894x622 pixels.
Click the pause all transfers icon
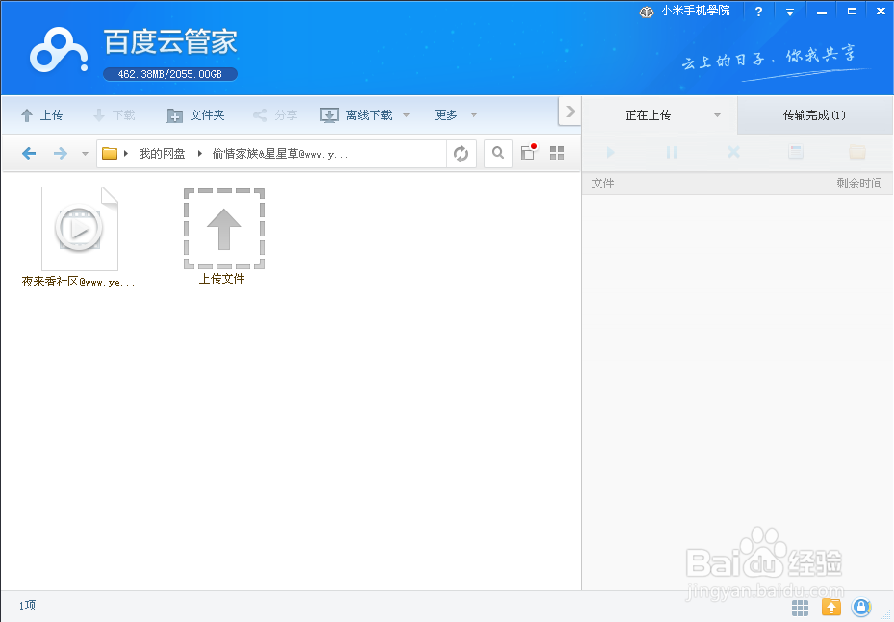[672, 152]
